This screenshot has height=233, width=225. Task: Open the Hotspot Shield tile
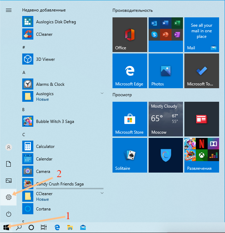pos(166,155)
